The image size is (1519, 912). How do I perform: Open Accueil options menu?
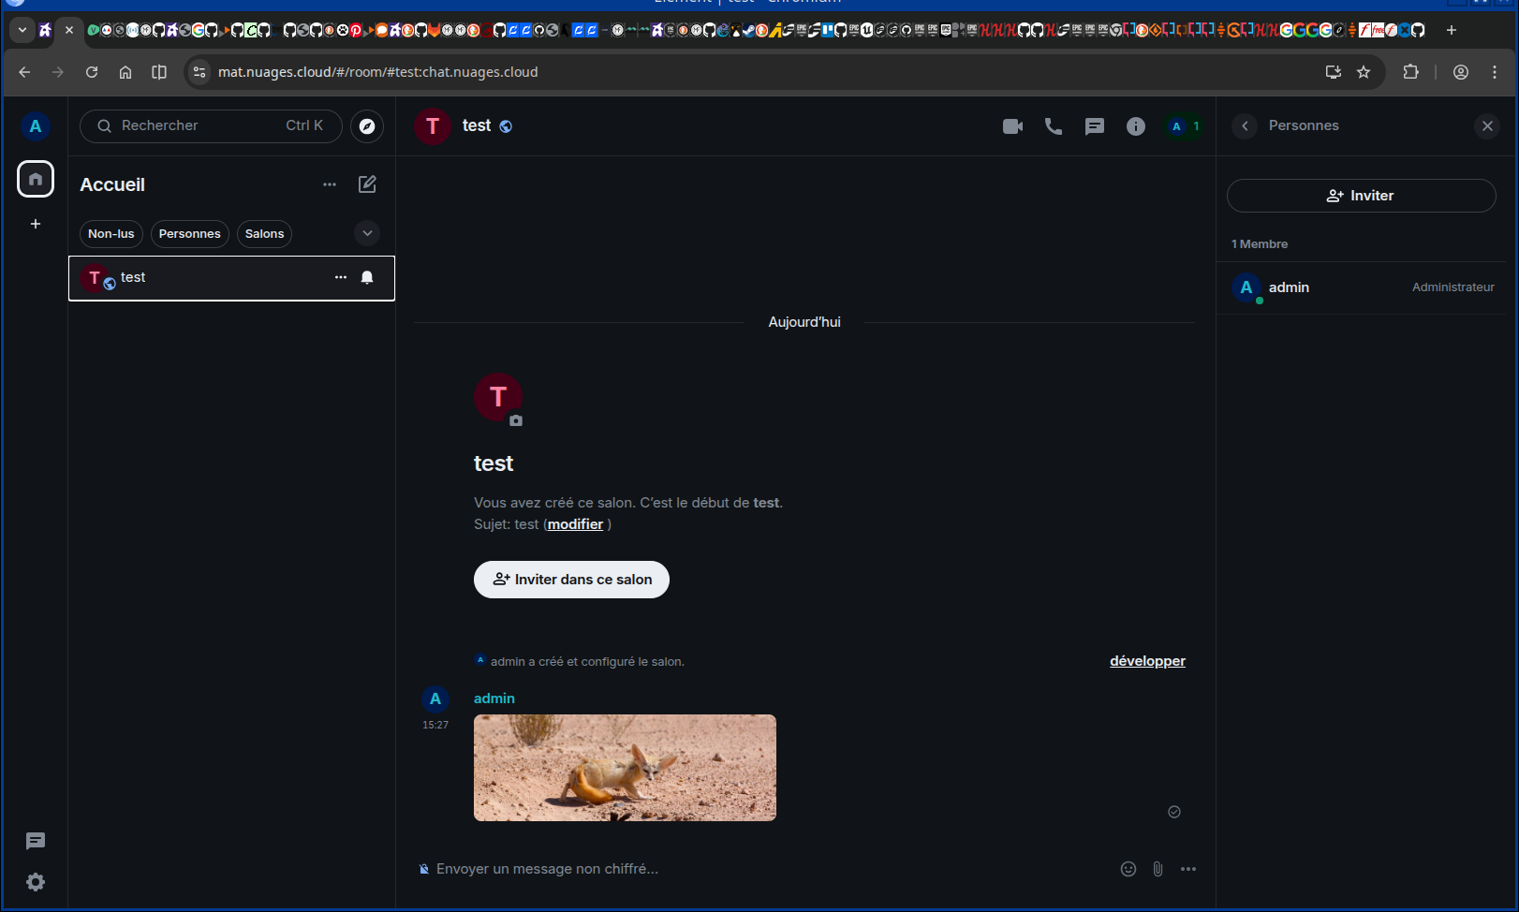pos(330,184)
